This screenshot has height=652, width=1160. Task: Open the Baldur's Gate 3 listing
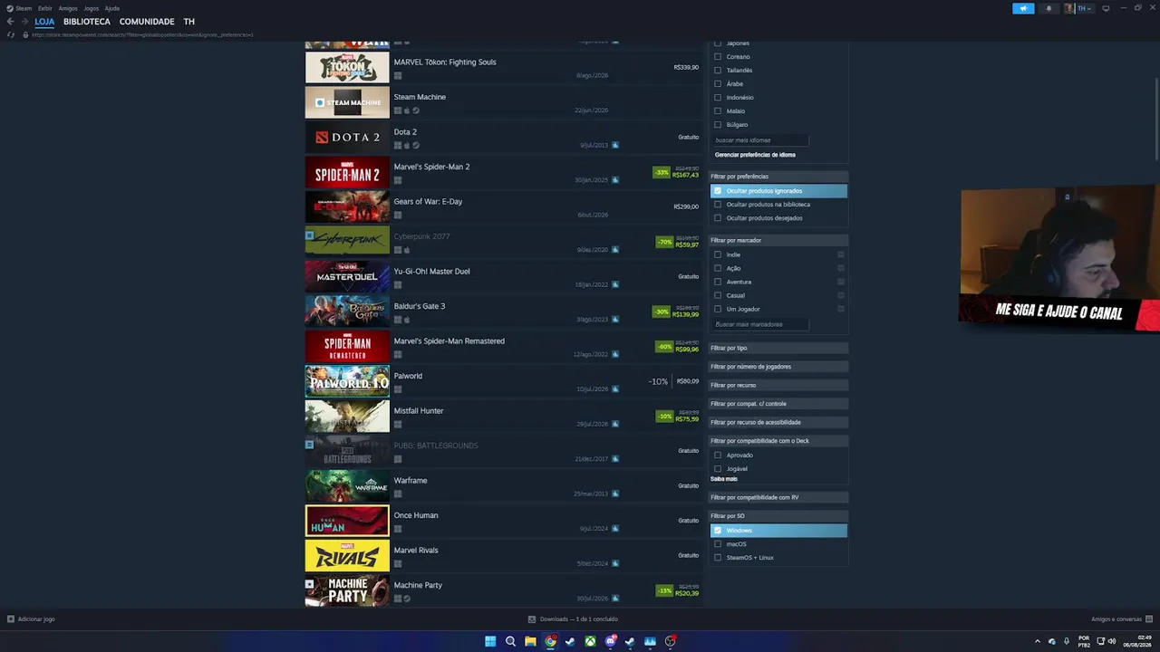(503, 311)
